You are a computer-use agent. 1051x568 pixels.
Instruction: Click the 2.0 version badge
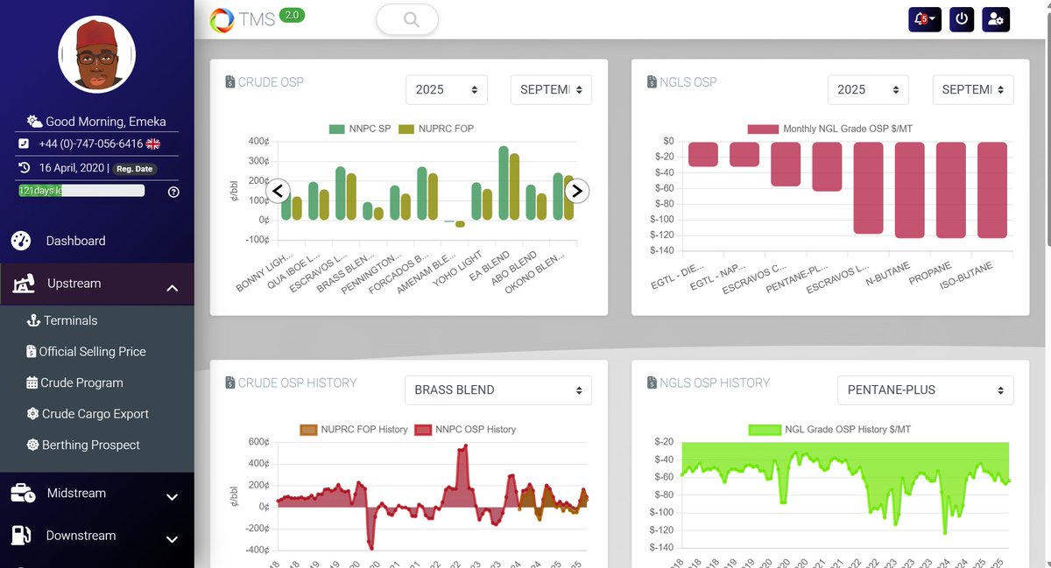click(293, 14)
